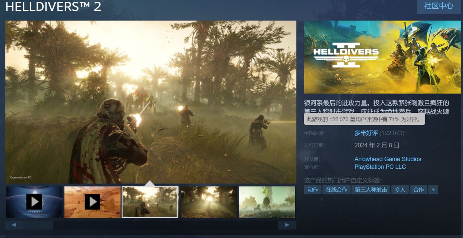Viewport: 463px width, 238px height.
Task: Play the first trailer video
Action: click(x=34, y=202)
